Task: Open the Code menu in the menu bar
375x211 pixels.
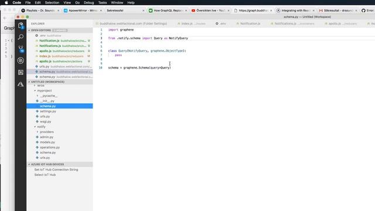Action: (x=17, y=2)
